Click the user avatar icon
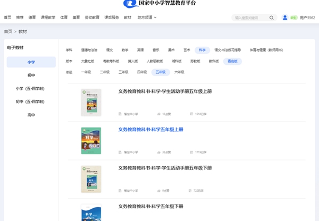 [x=285, y=18]
